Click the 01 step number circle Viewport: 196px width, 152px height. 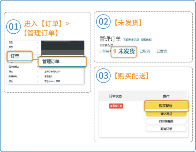click(x=13, y=27)
